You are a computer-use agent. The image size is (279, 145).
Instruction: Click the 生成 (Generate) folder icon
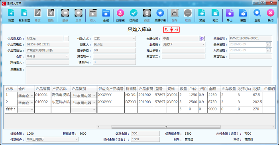pyautogui.click(x=106, y=13)
